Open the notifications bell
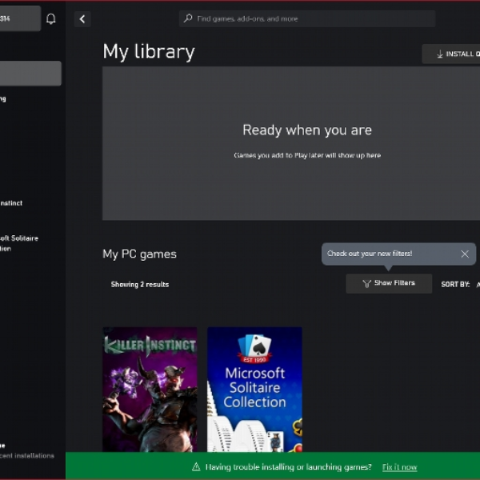This screenshot has height=480, width=480. pyautogui.click(x=51, y=18)
